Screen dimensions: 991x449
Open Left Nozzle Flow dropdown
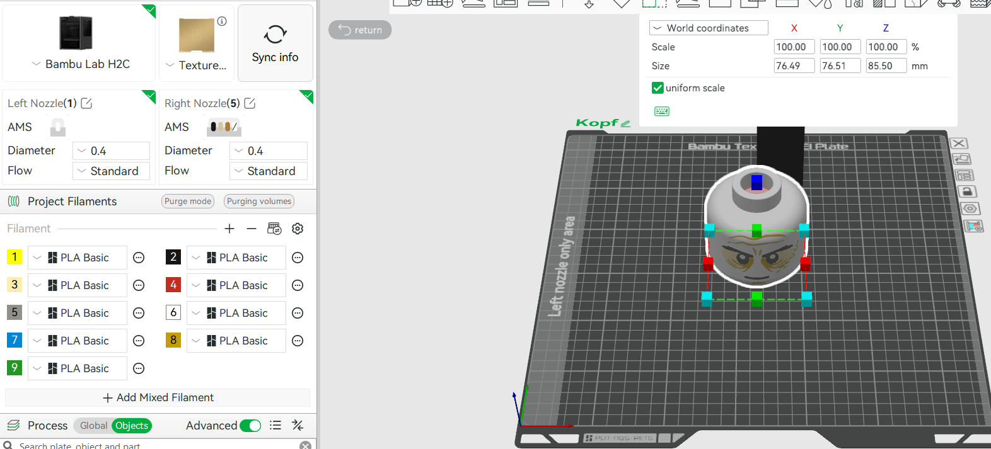(112, 171)
